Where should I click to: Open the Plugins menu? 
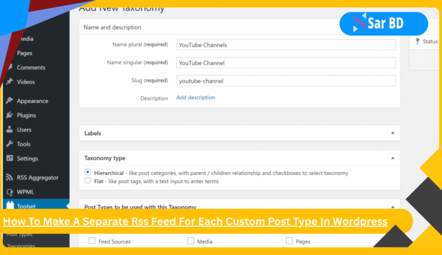click(x=26, y=115)
